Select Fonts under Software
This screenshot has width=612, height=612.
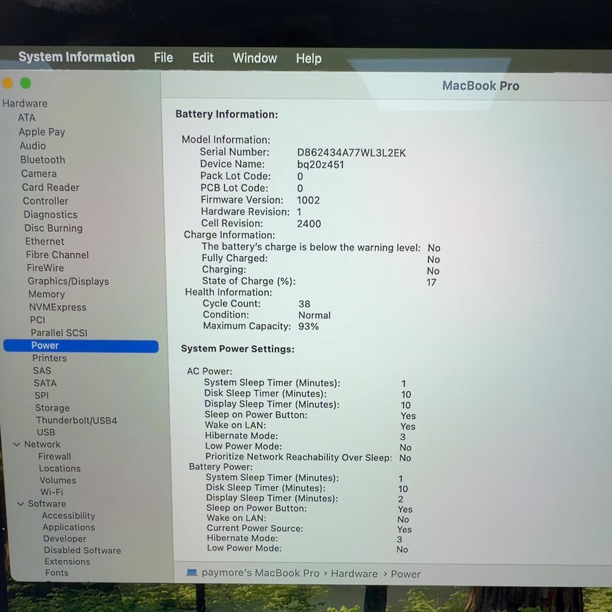click(x=57, y=573)
